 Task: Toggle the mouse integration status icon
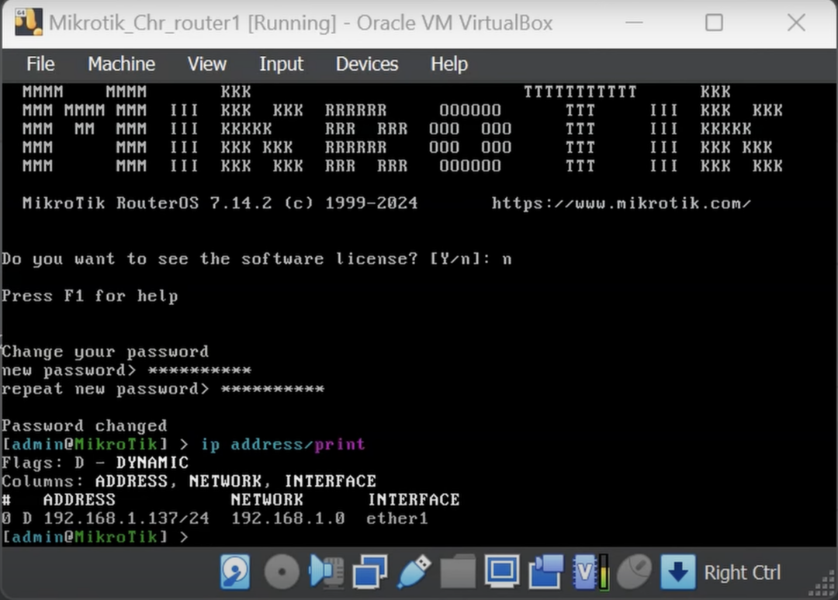pyautogui.click(x=635, y=572)
